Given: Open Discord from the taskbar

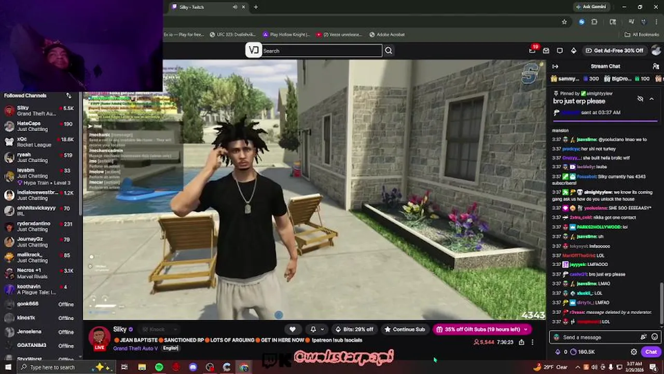Looking at the screenshot, I should click(193, 367).
